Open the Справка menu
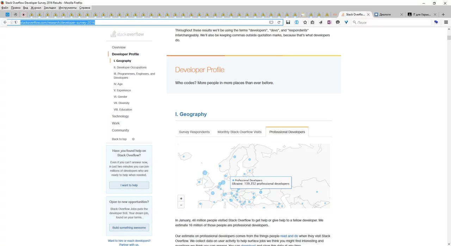 coord(85,8)
